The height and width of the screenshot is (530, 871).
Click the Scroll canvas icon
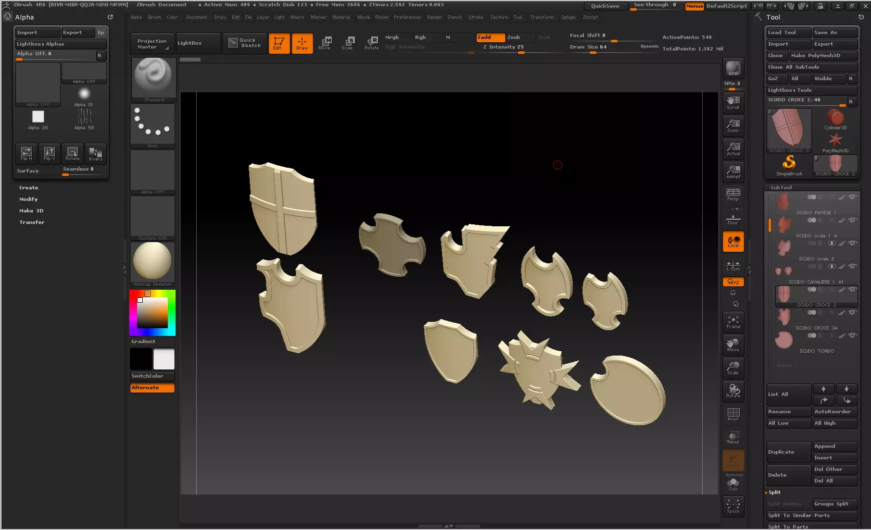coord(733,103)
